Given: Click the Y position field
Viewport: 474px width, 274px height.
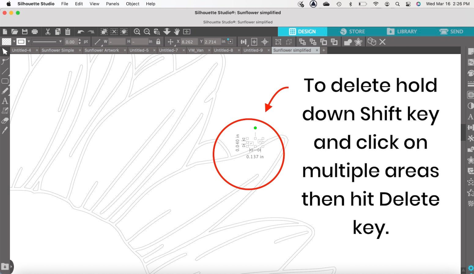Looking at the screenshot, I should (x=212, y=42).
